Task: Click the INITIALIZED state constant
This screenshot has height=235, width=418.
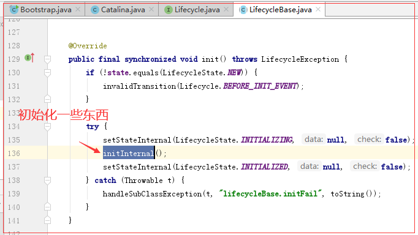Action: (x=264, y=166)
